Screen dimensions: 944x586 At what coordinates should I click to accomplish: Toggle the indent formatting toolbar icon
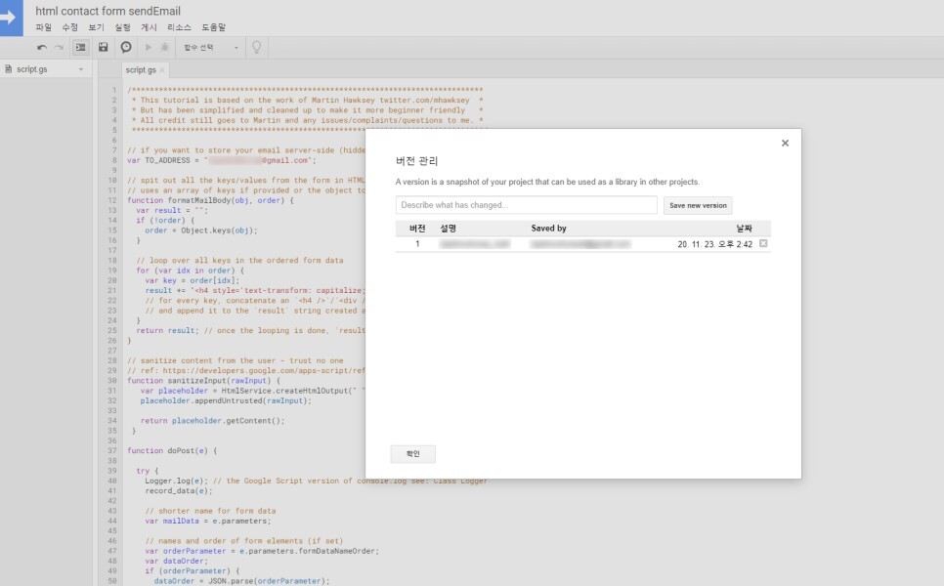(x=81, y=48)
